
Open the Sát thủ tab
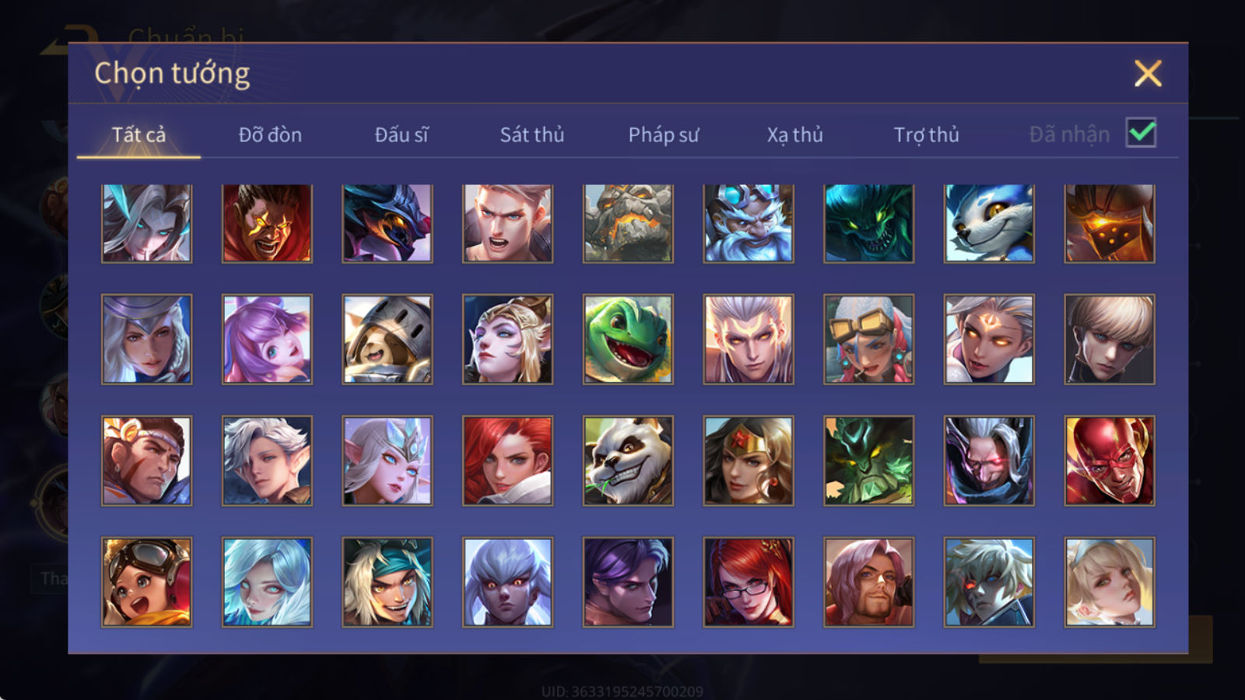pyautogui.click(x=532, y=135)
